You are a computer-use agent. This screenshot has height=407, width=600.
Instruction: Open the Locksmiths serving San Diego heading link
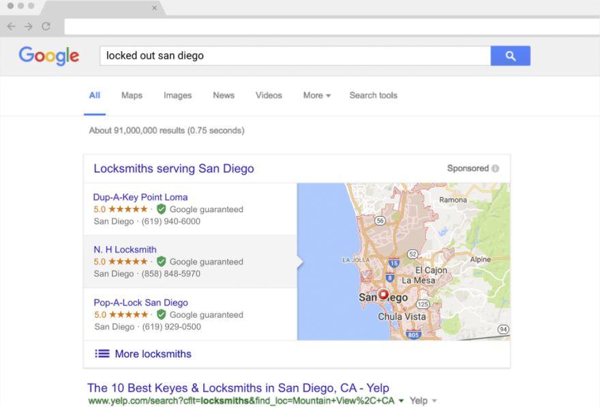click(x=174, y=168)
